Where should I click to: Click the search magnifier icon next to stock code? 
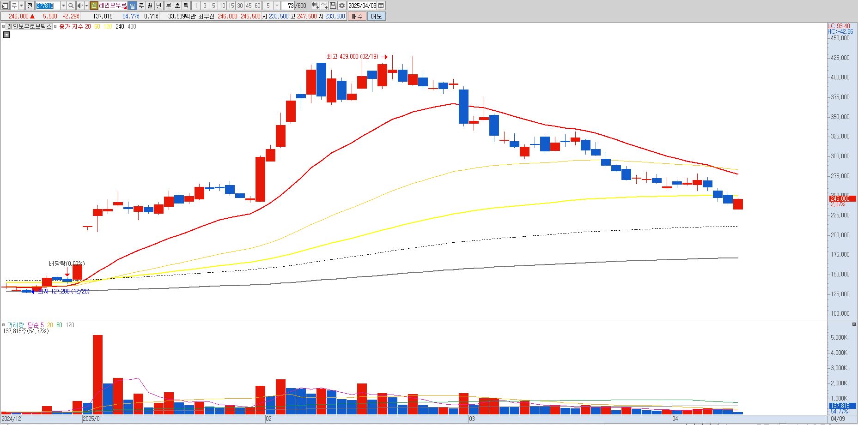click(x=71, y=6)
